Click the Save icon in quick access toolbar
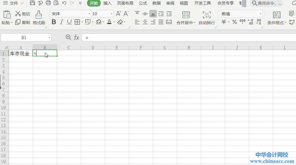 click(32, 3)
